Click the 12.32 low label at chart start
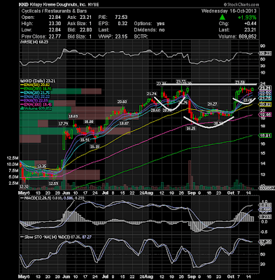 point(24,186)
